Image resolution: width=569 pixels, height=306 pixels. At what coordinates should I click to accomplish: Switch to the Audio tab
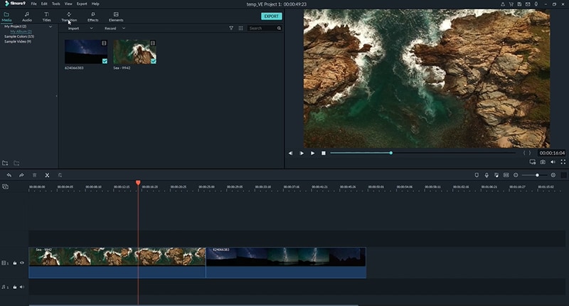[27, 17]
